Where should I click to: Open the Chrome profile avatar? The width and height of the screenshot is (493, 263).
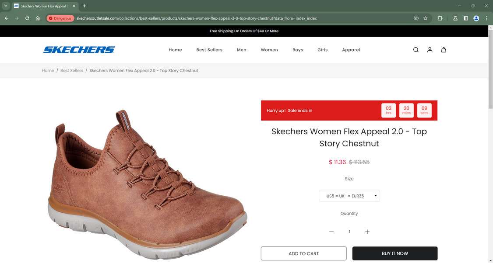(x=476, y=18)
